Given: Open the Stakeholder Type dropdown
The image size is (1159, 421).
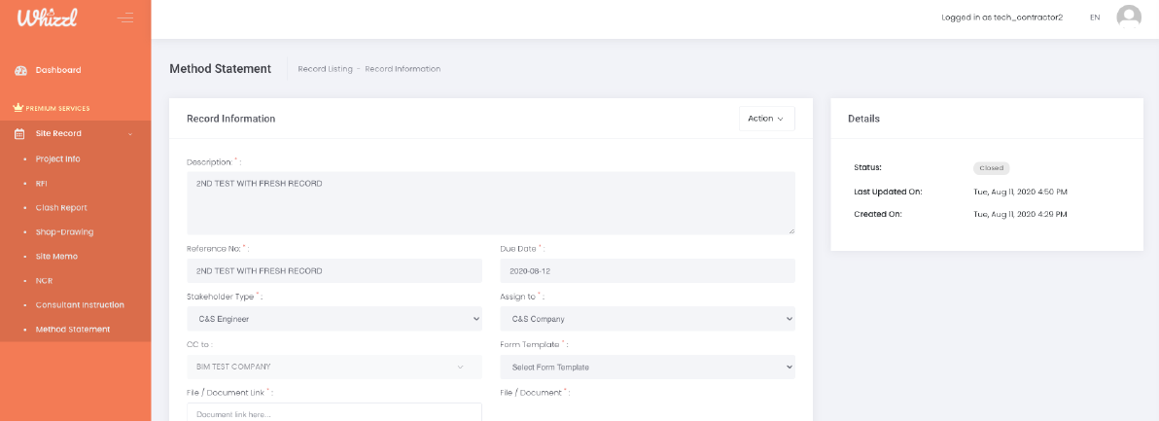Looking at the screenshot, I should (x=334, y=319).
